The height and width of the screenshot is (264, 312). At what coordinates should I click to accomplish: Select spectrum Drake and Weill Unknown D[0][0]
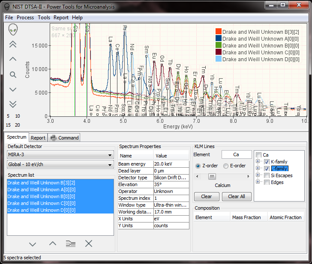60,210
